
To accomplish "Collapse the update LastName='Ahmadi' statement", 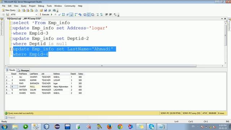I will 11,49.
